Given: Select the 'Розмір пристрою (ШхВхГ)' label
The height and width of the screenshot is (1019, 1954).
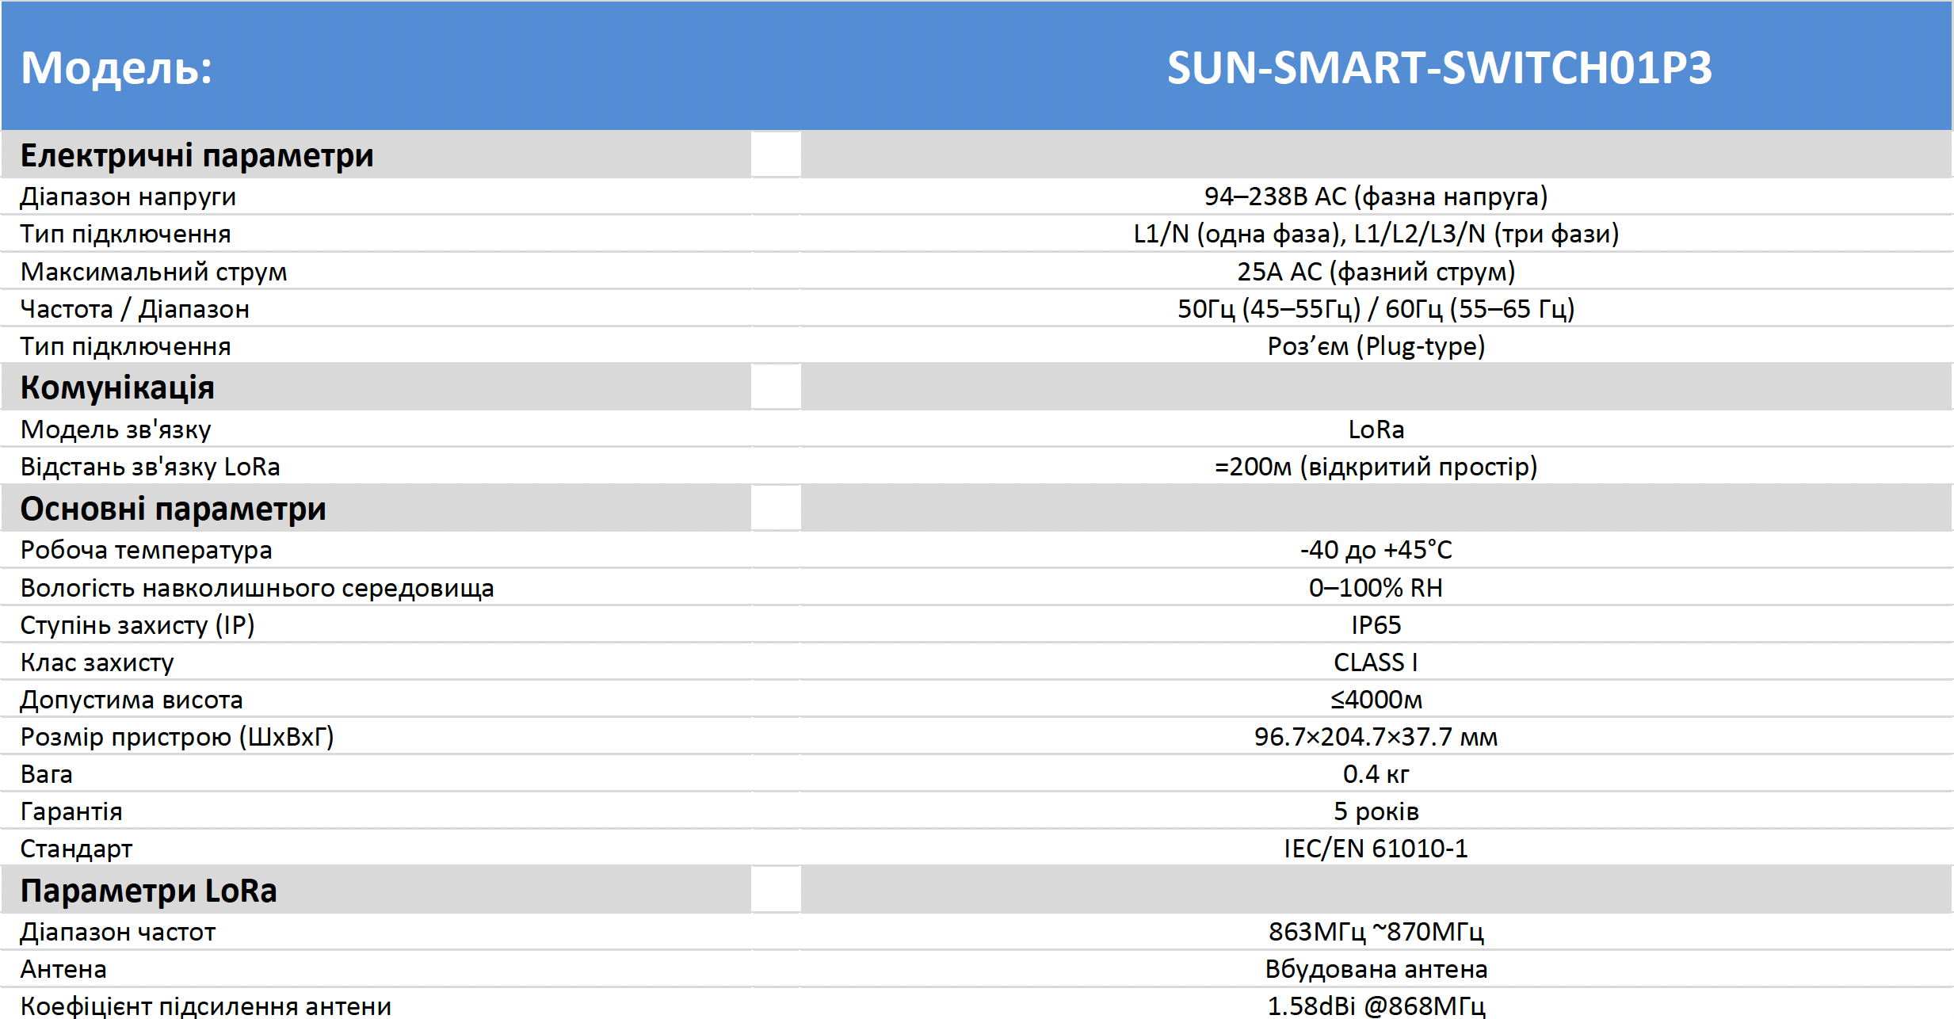Looking at the screenshot, I should (x=177, y=737).
